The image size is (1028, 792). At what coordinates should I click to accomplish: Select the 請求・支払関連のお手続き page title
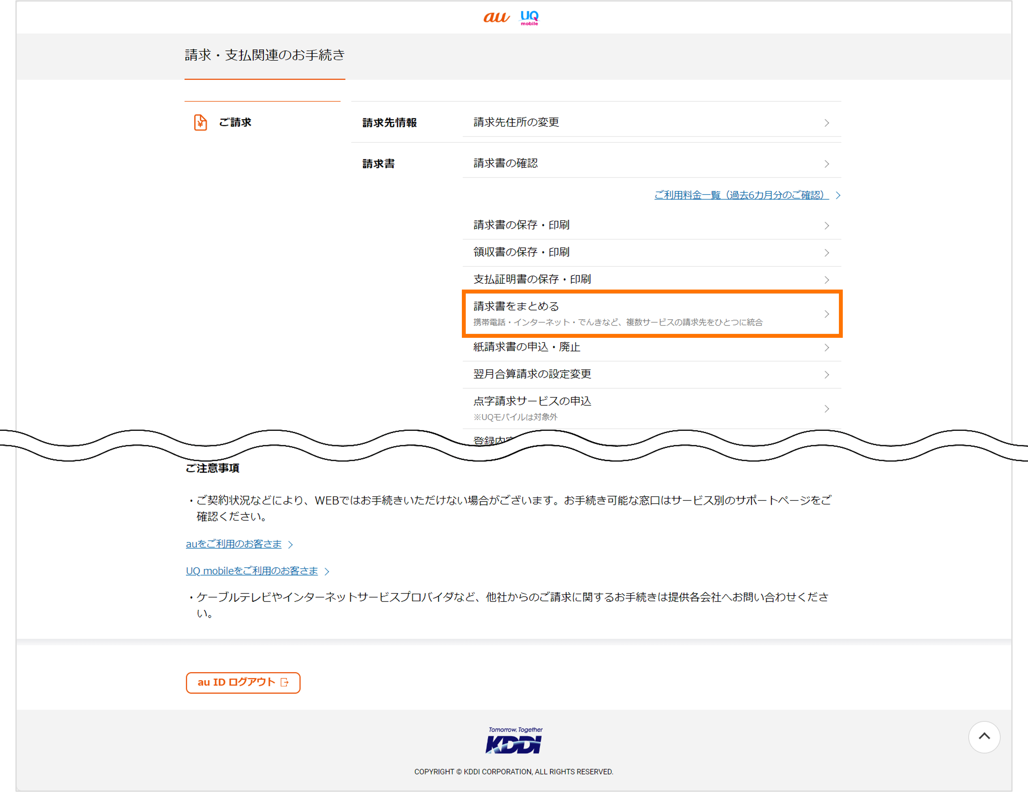pos(265,55)
